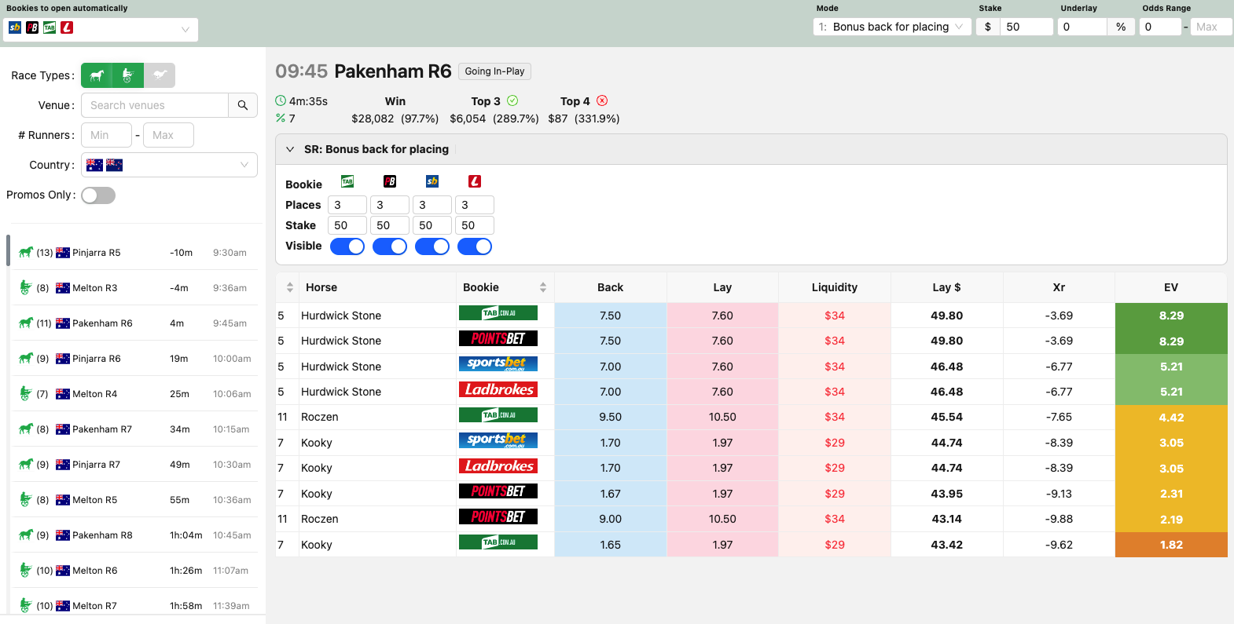Click the Odds Range Max field
The width and height of the screenshot is (1234, 624).
tap(1211, 27)
